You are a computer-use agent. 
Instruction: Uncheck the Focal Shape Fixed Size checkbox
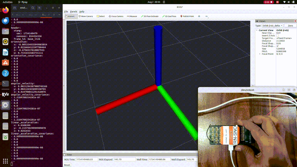pyautogui.click(x=277, y=46)
